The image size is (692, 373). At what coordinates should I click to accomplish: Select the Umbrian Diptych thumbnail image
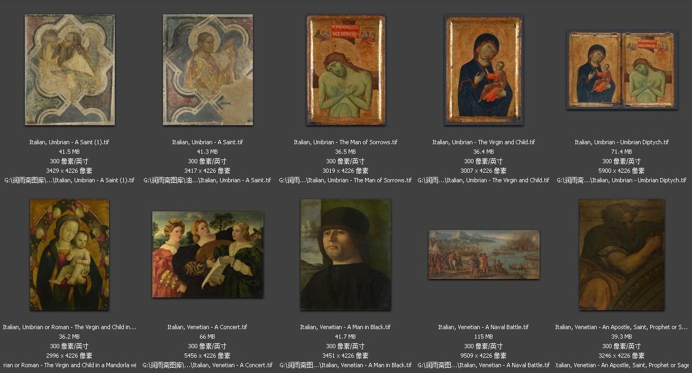click(x=622, y=70)
